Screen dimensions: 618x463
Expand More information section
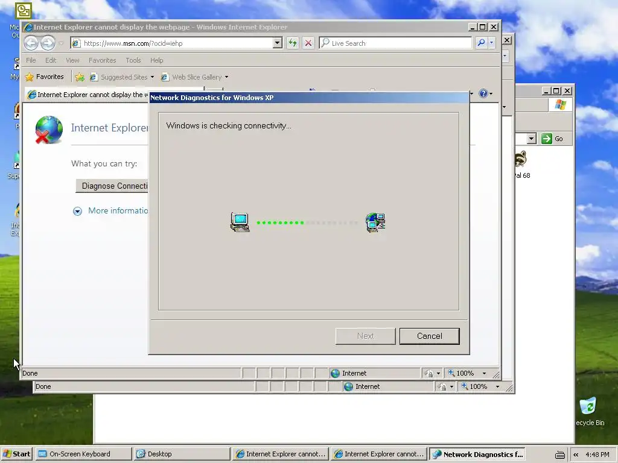(77, 212)
